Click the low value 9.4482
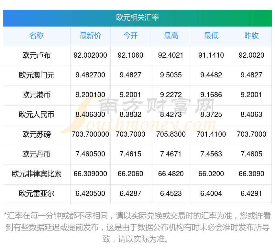This screenshot has width=275, height=249. [211, 75]
